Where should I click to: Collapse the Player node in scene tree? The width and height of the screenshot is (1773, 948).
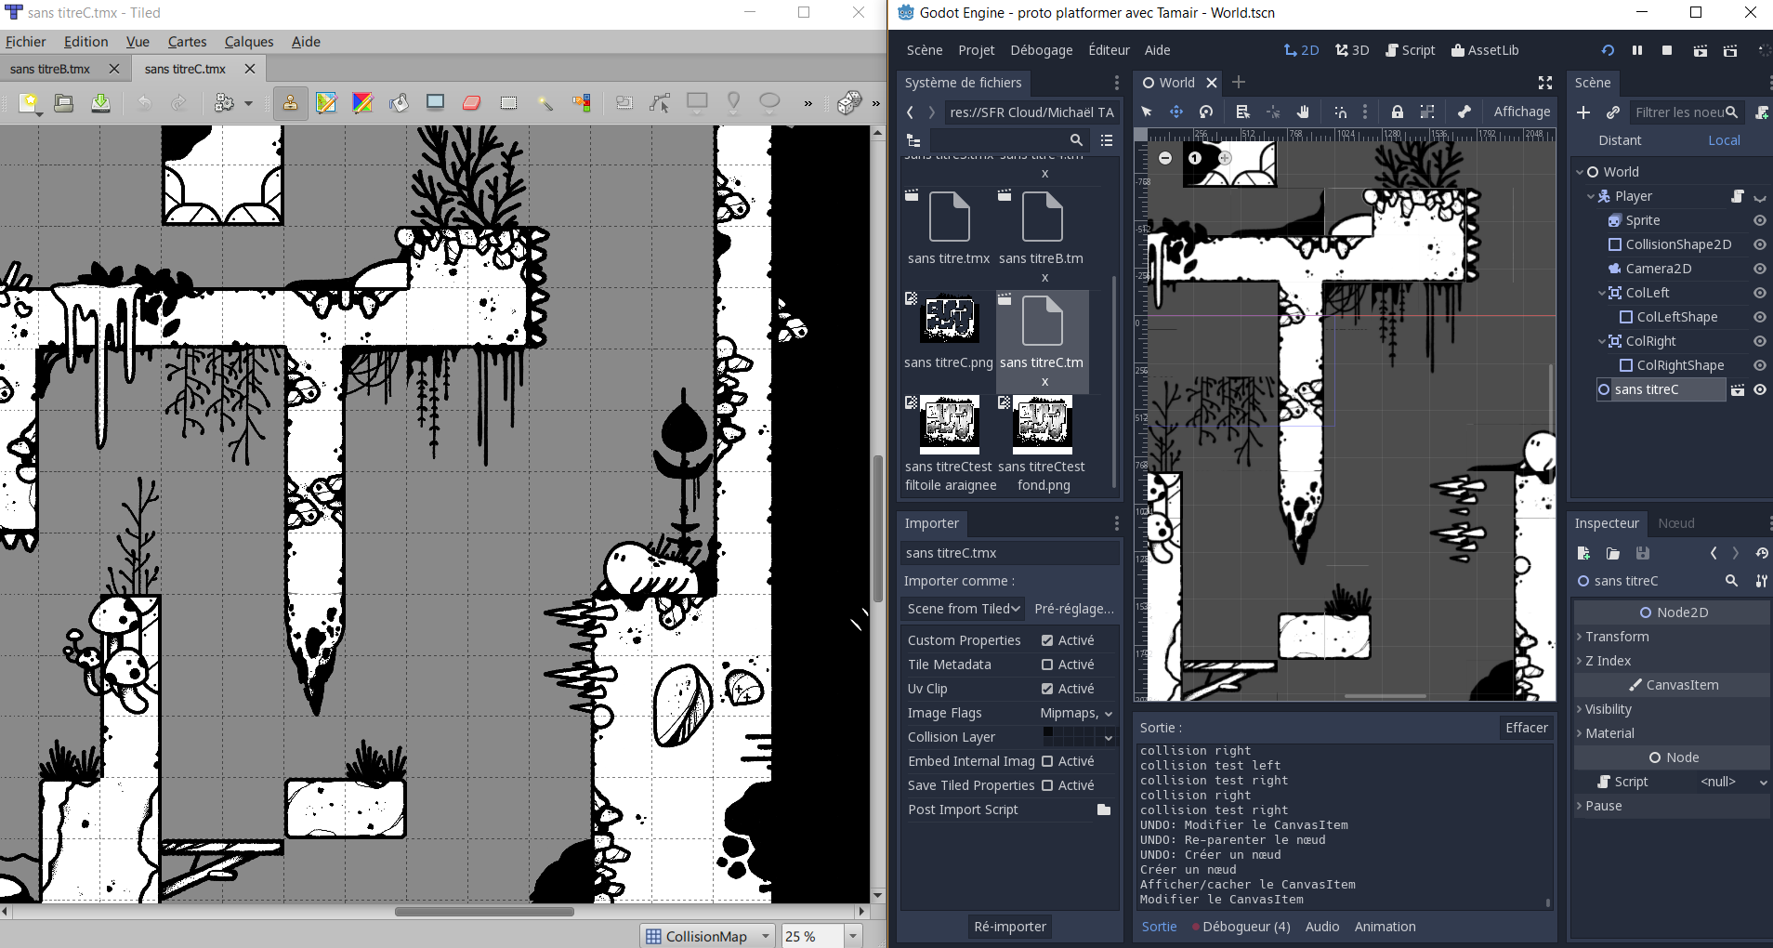(1591, 196)
